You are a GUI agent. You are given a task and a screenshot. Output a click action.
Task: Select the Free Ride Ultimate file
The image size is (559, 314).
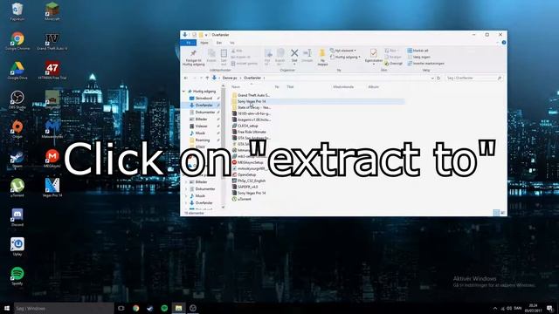click(249, 132)
